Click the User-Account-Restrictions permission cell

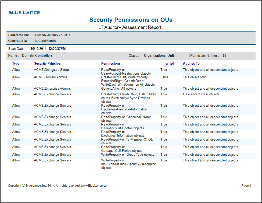coord(126,72)
